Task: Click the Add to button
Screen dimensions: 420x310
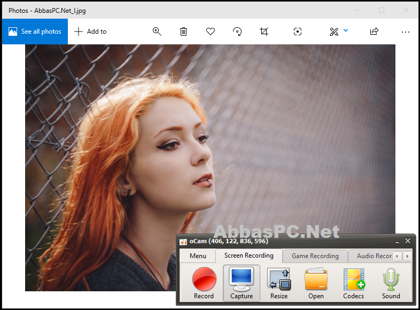Action: click(90, 32)
